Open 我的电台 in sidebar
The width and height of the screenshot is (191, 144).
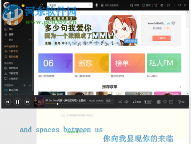coord(11,68)
